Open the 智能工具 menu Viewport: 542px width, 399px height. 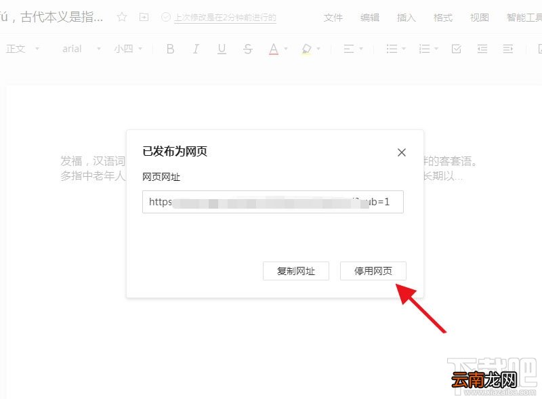point(524,18)
